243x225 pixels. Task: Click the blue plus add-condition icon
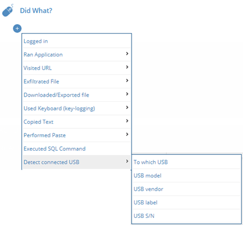(x=17, y=28)
